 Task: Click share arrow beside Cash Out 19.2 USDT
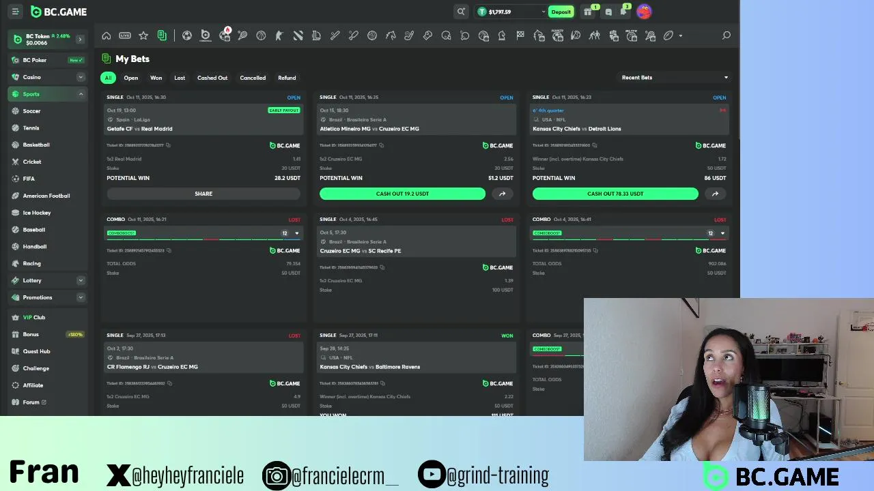(503, 194)
